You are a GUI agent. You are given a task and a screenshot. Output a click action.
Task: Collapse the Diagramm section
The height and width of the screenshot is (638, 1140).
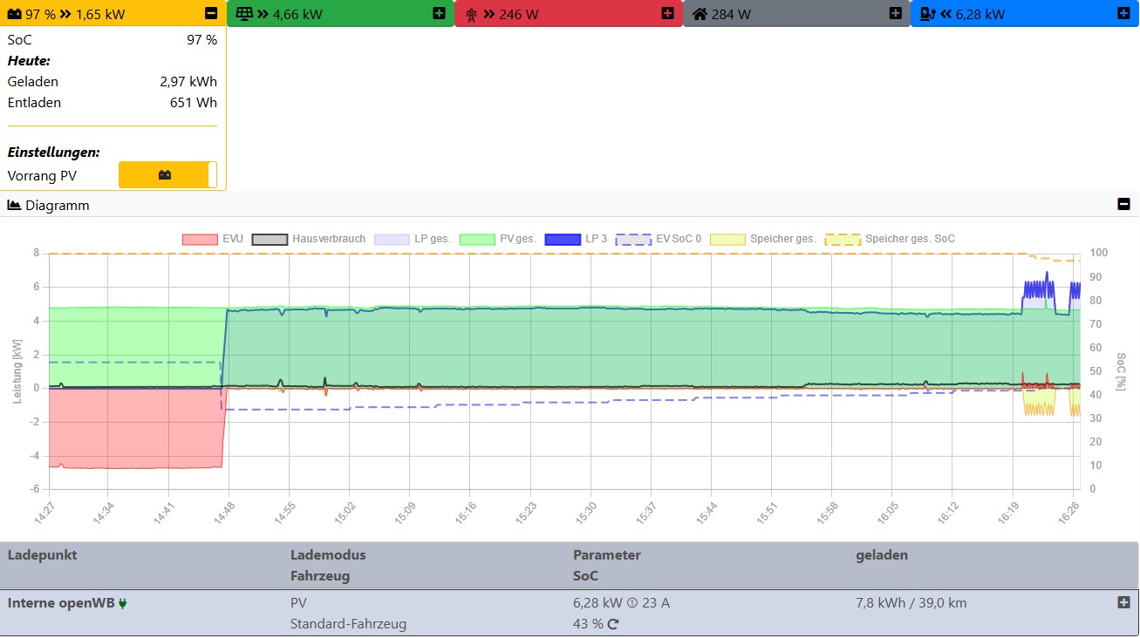tap(1123, 205)
